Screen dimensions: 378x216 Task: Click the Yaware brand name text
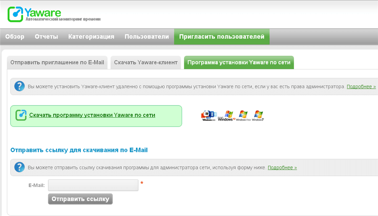tap(43, 13)
